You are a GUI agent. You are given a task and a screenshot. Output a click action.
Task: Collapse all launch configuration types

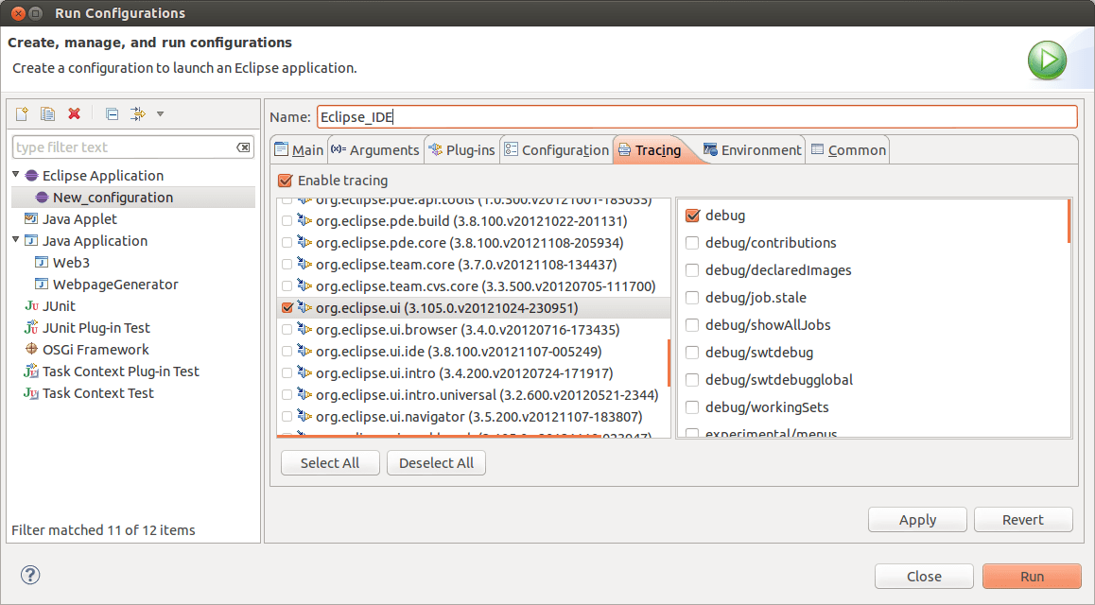point(112,113)
